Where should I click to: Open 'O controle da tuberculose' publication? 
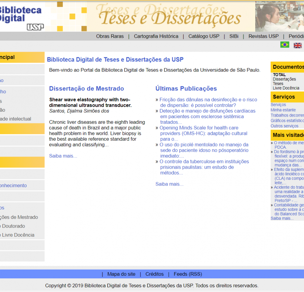point(204,167)
